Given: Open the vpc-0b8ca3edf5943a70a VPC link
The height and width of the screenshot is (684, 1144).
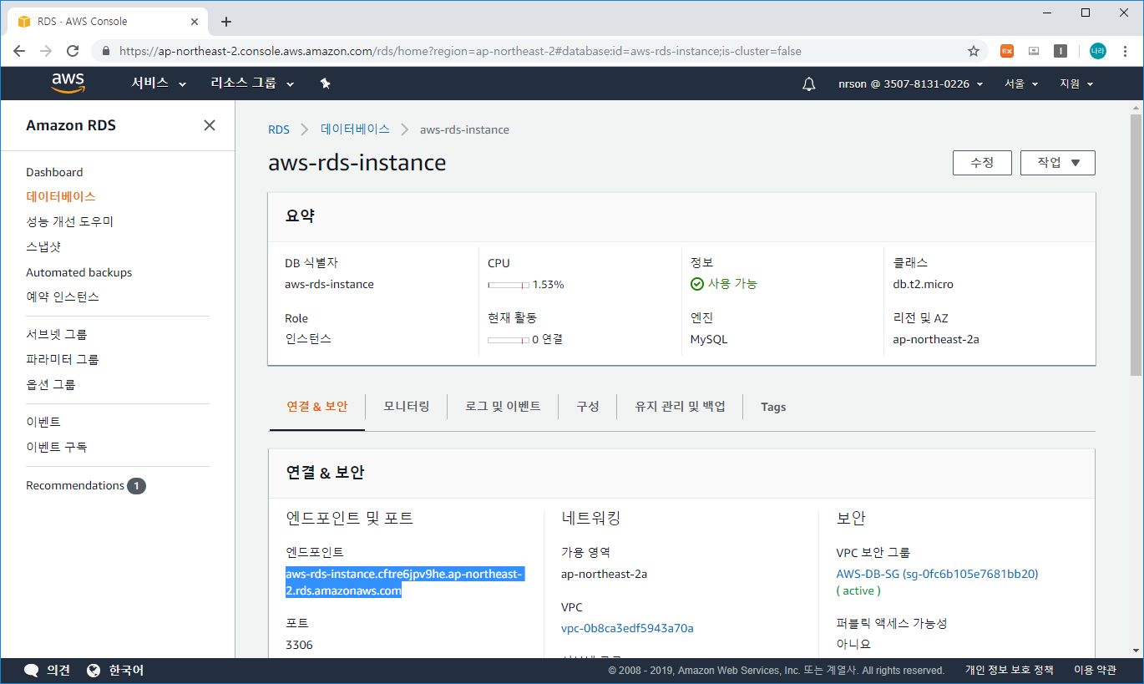Looking at the screenshot, I should (x=627, y=628).
